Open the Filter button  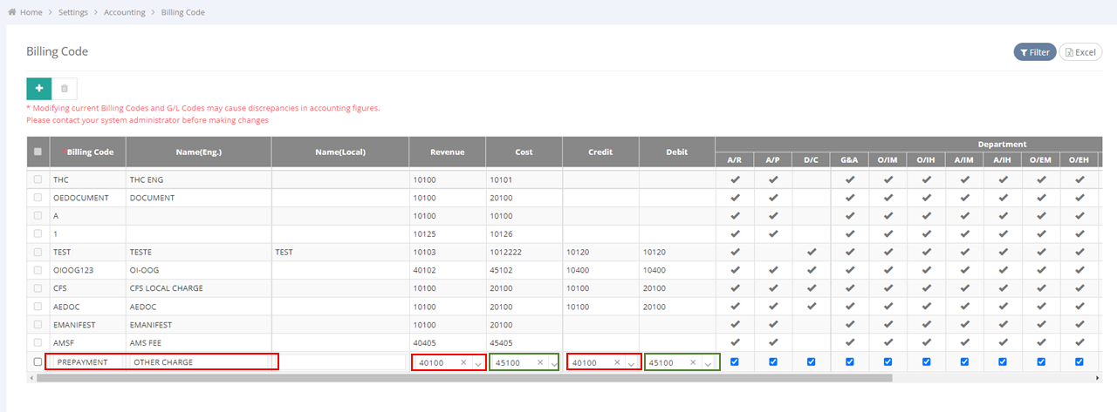click(1034, 52)
